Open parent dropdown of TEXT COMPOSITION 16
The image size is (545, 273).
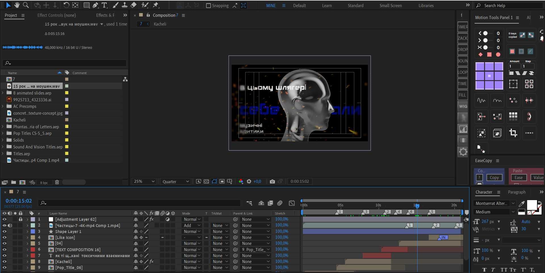coord(255,249)
